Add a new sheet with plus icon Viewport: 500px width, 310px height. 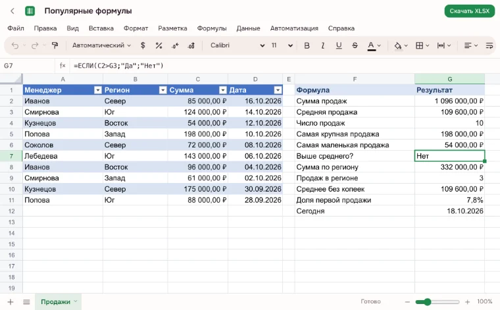coord(11,301)
